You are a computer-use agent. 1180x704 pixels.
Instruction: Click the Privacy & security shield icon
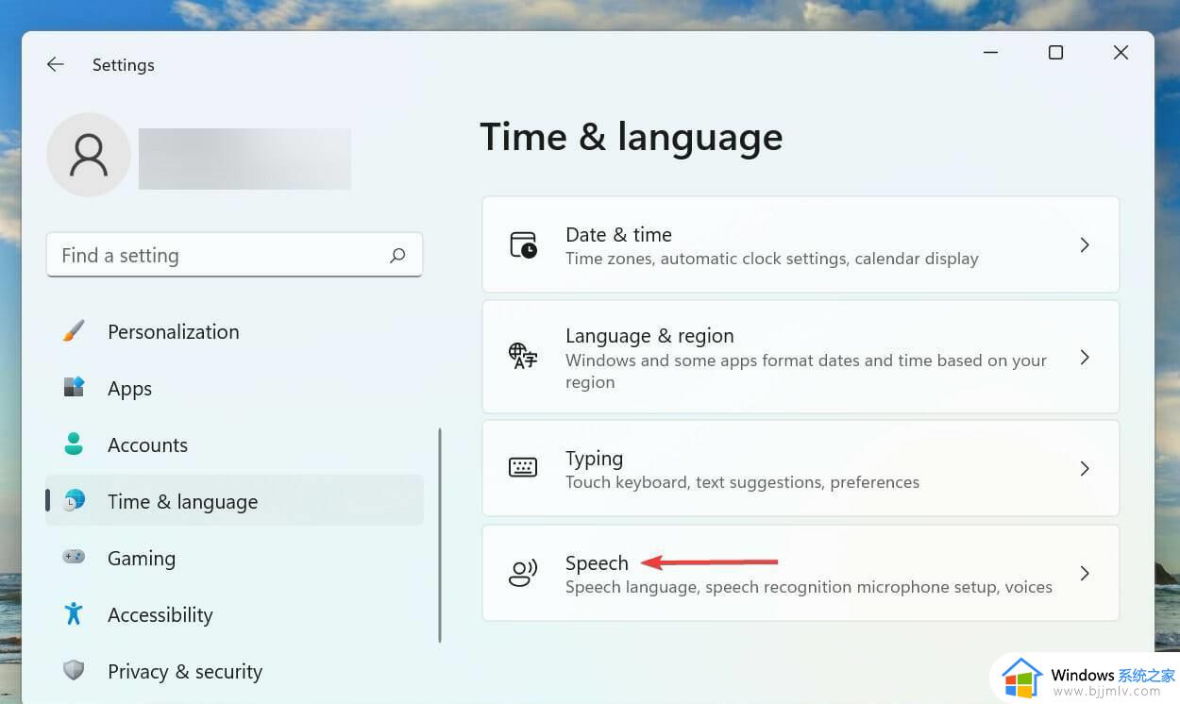pos(74,671)
